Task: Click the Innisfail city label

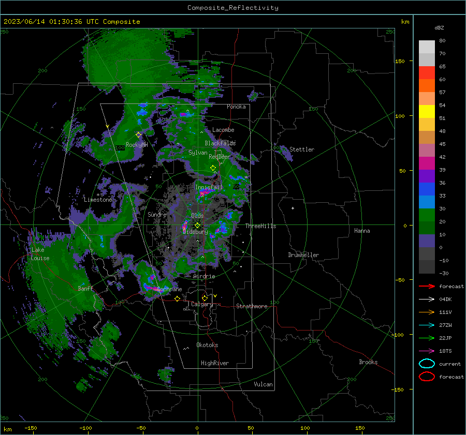Action: click(209, 187)
